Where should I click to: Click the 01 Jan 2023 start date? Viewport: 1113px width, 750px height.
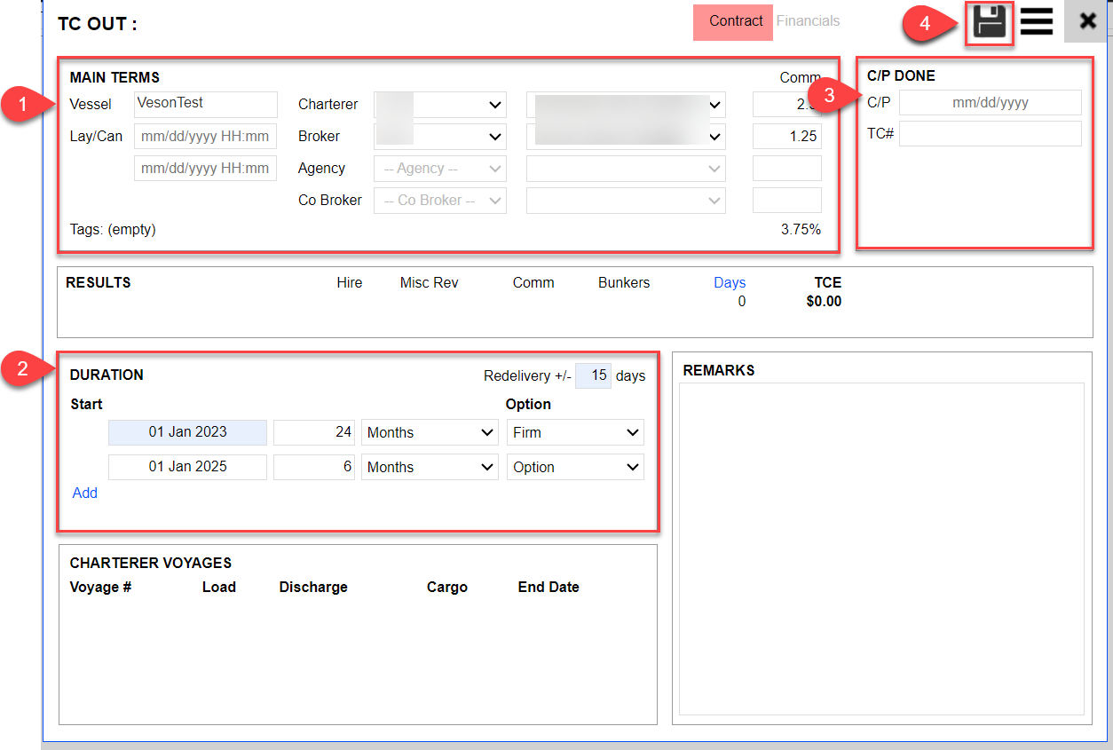click(187, 433)
